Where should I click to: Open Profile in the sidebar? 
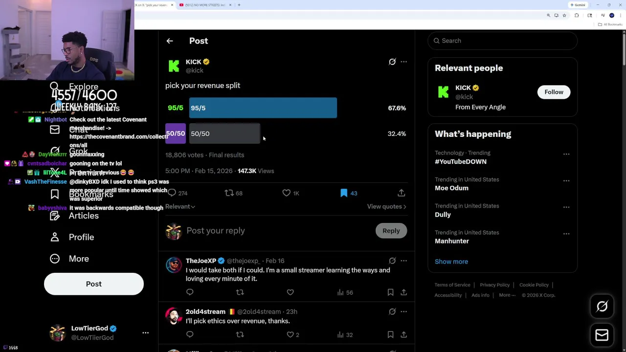click(x=72, y=237)
